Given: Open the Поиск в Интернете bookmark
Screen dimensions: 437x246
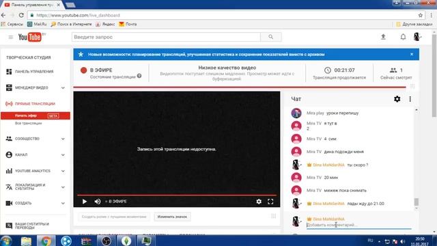Looking at the screenshot, I should 71,25.
